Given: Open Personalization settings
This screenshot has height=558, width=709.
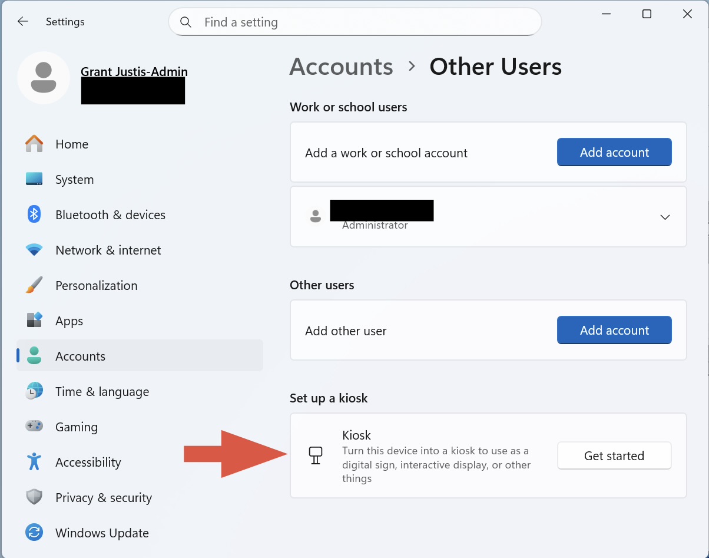Looking at the screenshot, I should pyautogui.click(x=140, y=285).
